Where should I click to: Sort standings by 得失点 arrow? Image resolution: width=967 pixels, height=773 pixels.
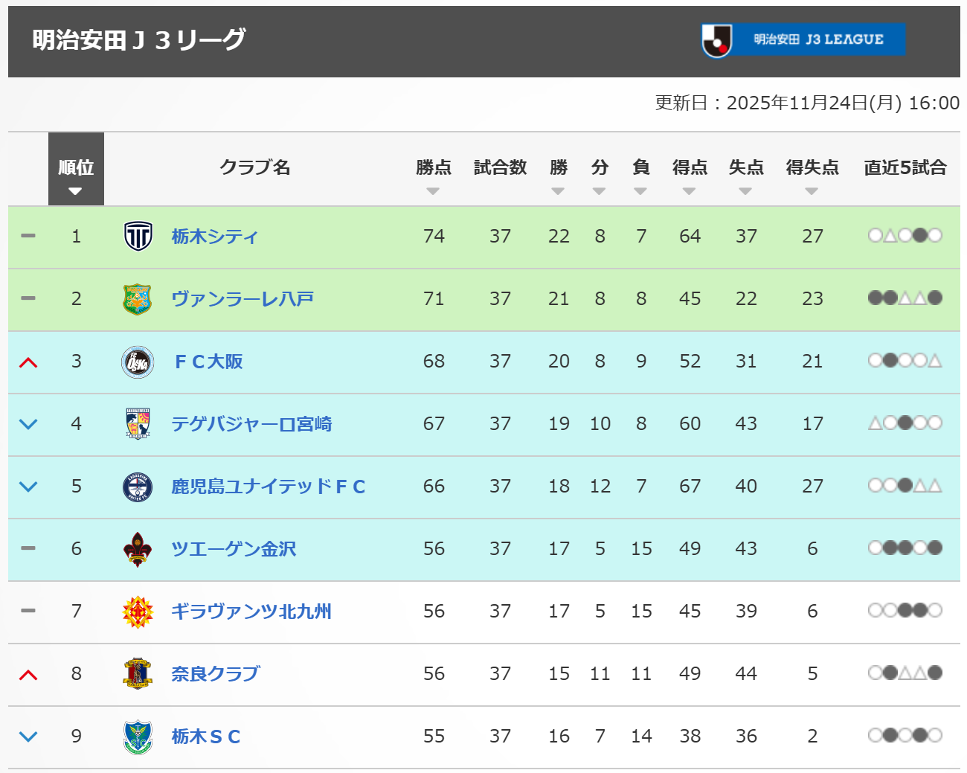(x=812, y=191)
